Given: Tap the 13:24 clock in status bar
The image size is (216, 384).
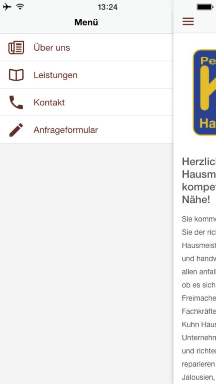Looking at the screenshot, I should pyautogui.click(x=108, y=7).
